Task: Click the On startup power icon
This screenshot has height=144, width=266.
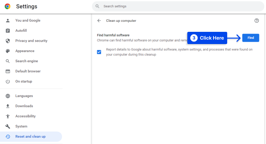Action: click(x=8, y=81)
